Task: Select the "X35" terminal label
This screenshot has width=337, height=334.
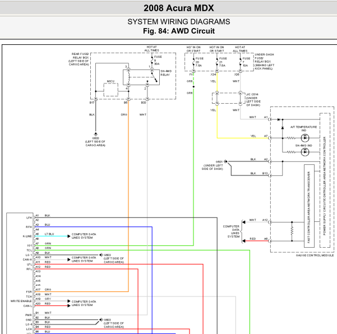Action: pos(237,75)
